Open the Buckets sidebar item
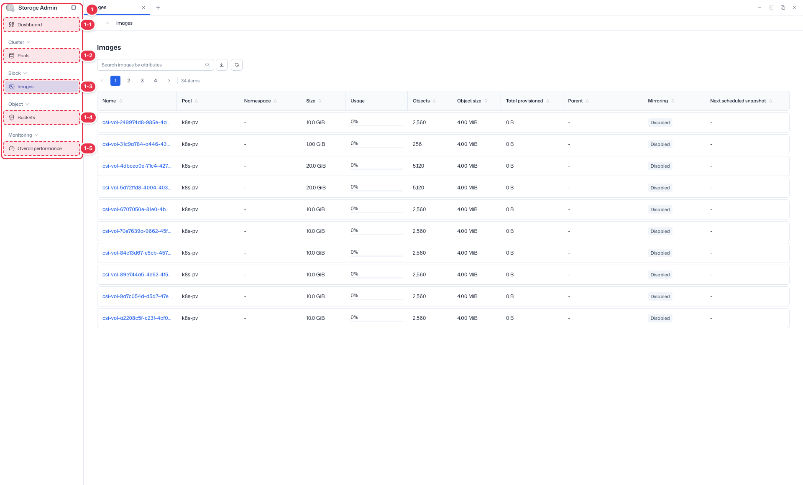 pos(42,117)
